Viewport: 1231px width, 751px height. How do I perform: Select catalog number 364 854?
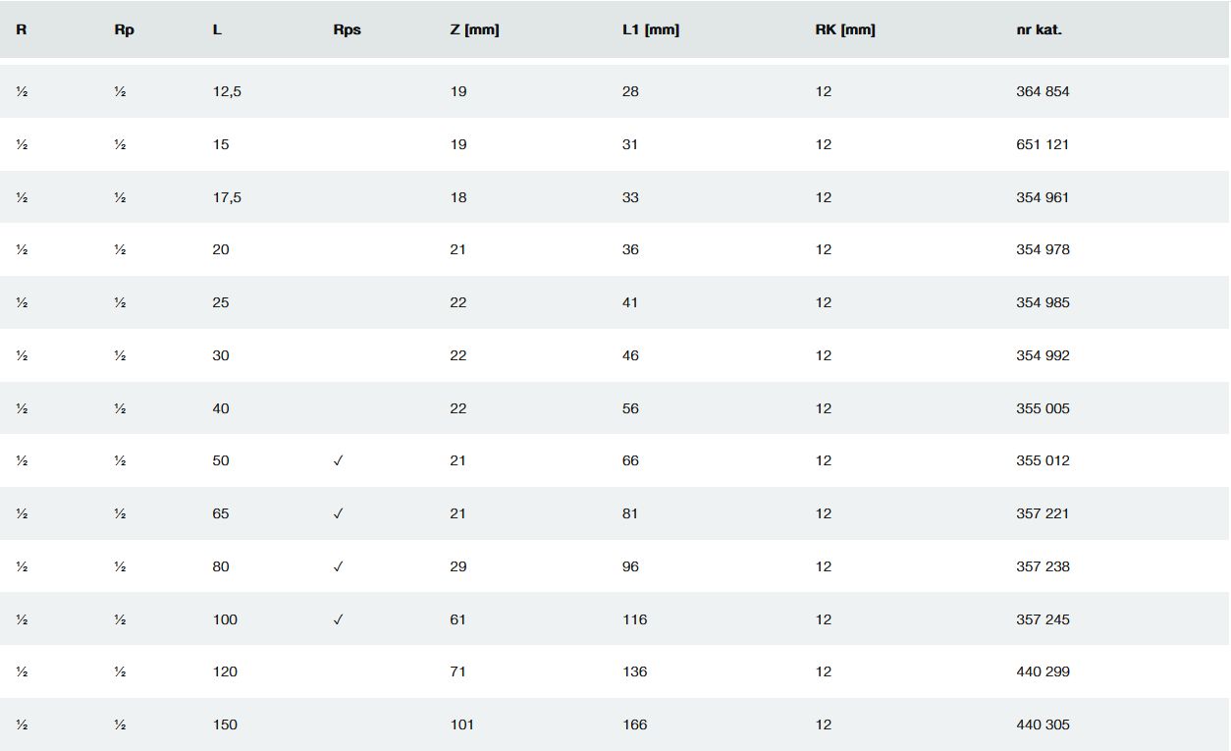click(x=1043, y=91)
